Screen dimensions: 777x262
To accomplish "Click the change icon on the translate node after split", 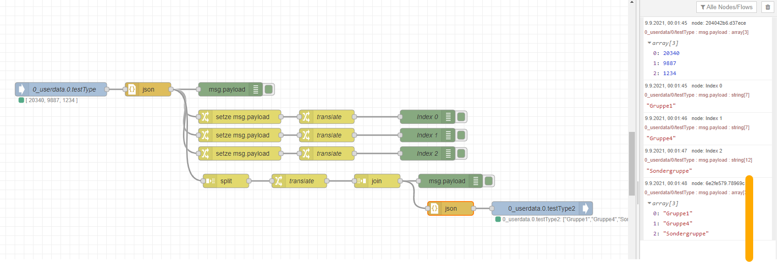I will click(x=279, y=181).
